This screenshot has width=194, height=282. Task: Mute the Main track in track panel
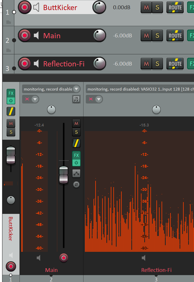tap(146, 35)
